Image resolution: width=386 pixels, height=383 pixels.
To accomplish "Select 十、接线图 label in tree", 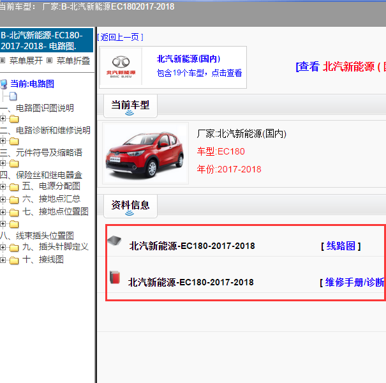I will click(x=43, y=259).
